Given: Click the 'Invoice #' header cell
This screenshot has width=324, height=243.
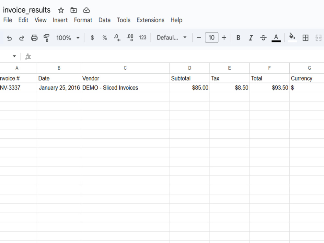Looking at the screenshot, I should coord(18,78).
